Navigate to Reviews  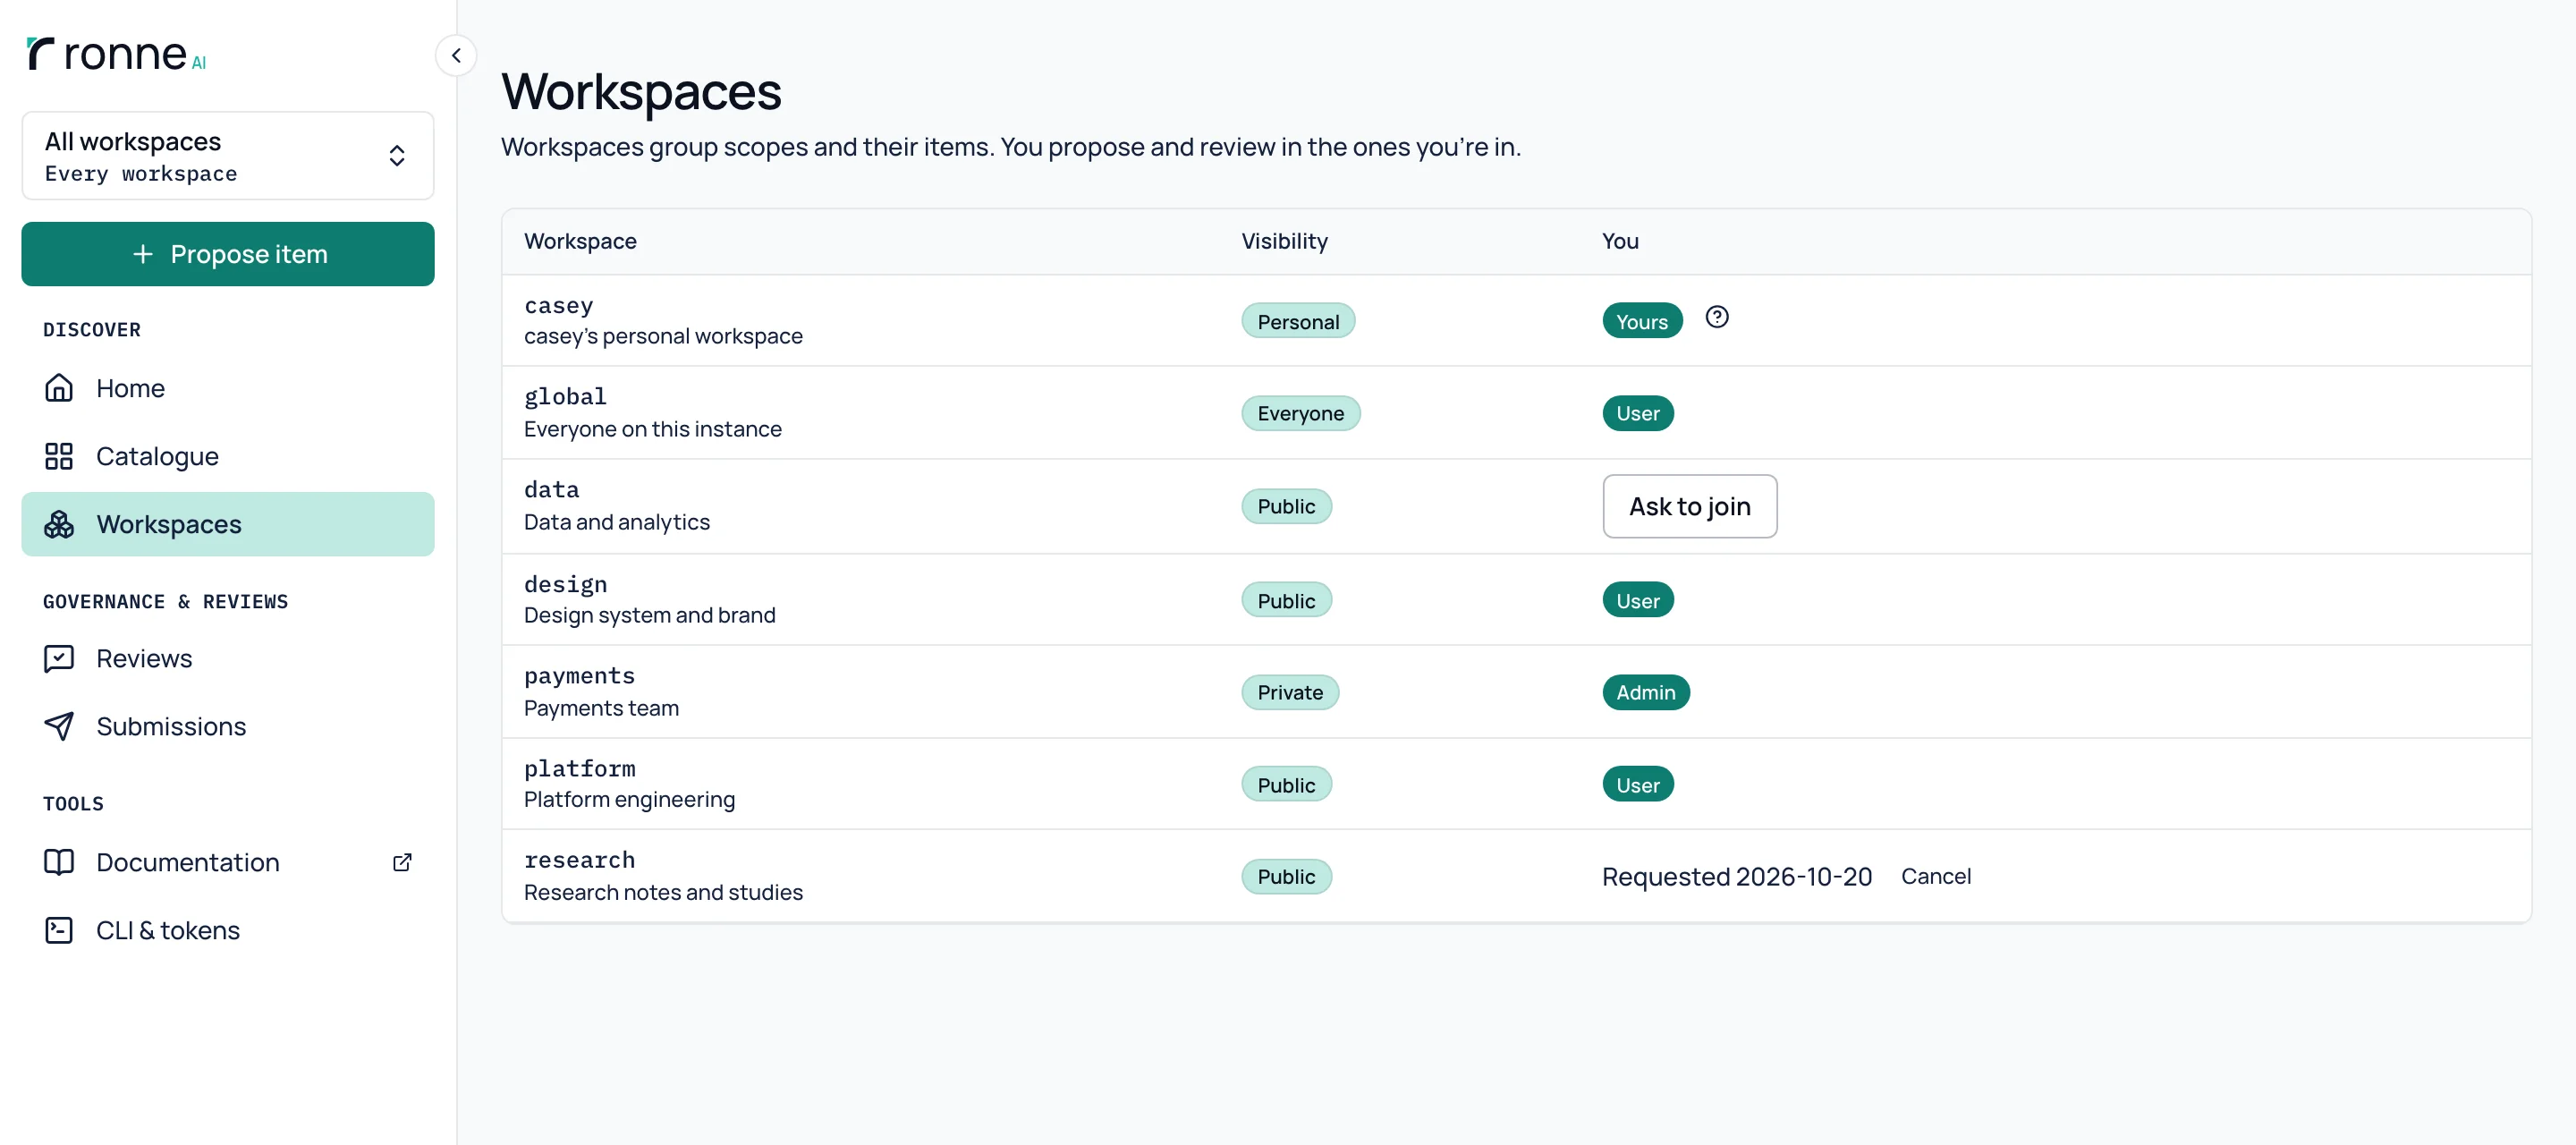228,658
